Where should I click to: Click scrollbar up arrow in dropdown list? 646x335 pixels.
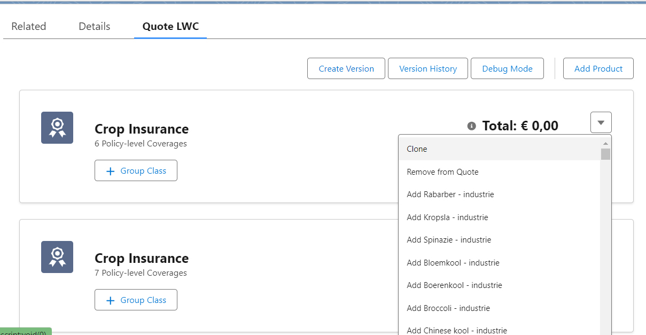pos(605,143)
